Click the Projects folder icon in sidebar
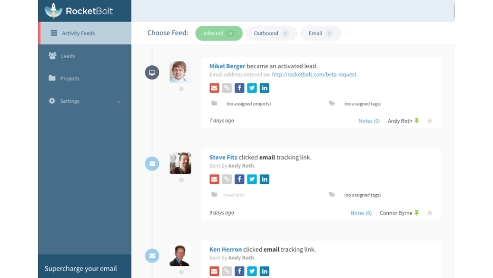 pos(52,78)
